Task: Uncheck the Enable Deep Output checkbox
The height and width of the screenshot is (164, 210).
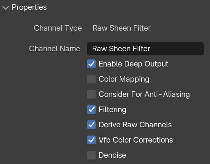Action: point(91,64)
